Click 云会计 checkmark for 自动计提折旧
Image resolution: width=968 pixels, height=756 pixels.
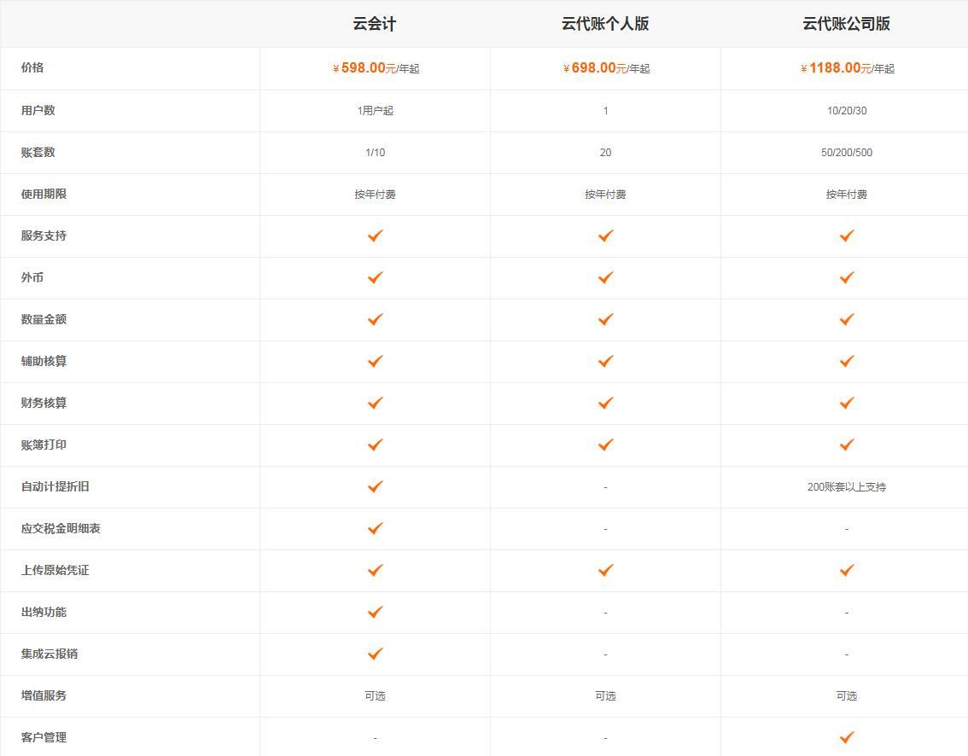tap(375, 486)
